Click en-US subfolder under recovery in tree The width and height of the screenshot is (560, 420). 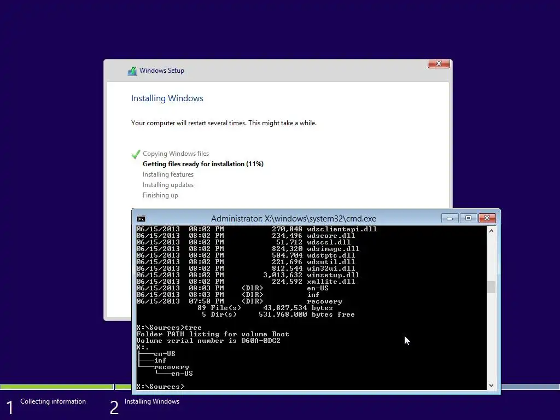click(x=182, y=374)
